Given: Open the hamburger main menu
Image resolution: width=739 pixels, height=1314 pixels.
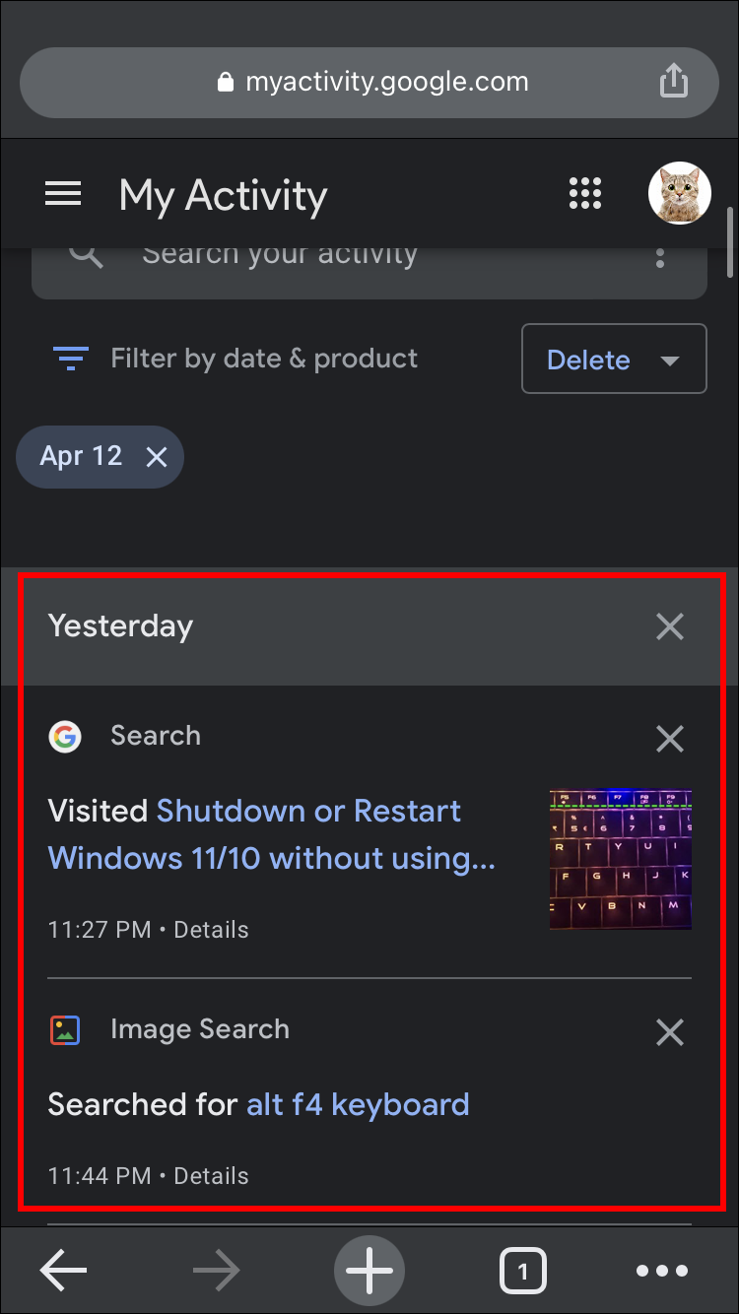Looking at the screenshot, I should click(63, 194).
